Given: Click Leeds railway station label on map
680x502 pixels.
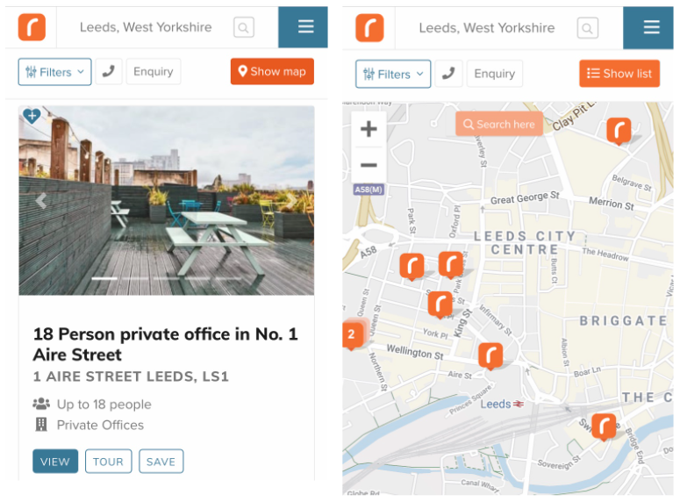Looking at the screenshot, I should [502, 404].
